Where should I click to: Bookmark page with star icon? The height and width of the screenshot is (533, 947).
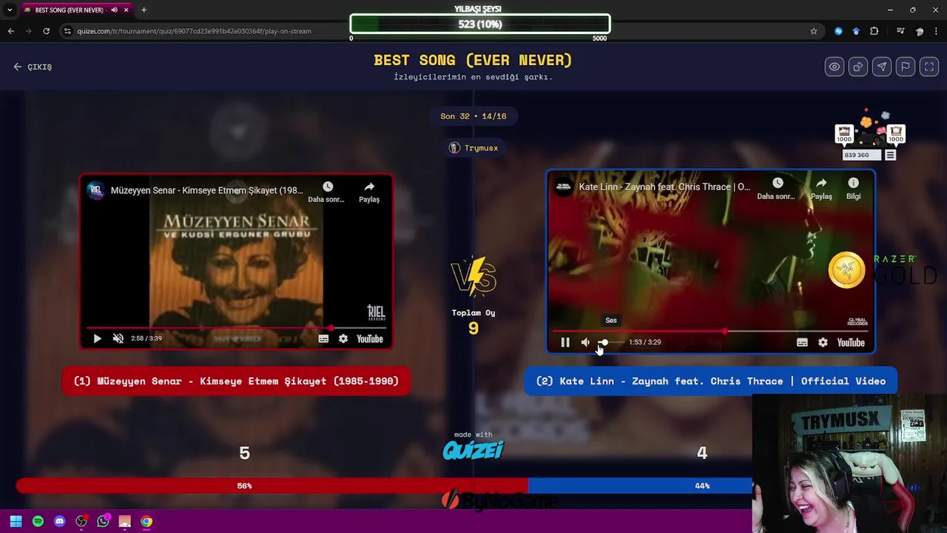(x=814, y=31)
